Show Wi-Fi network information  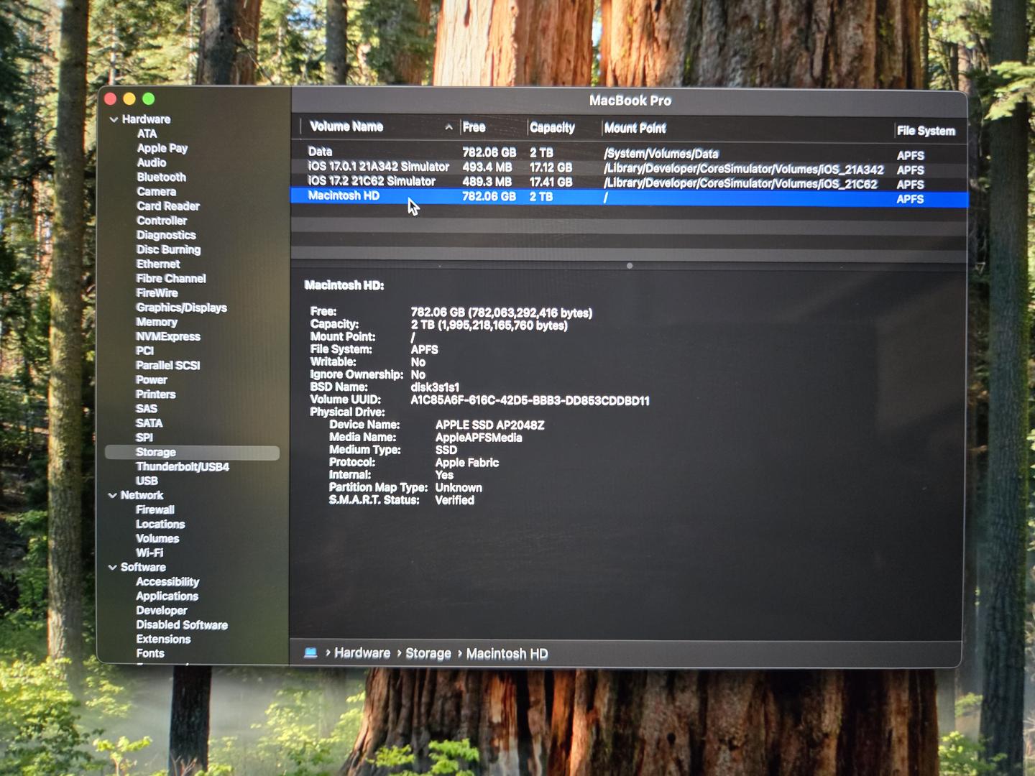tap(149, 553)
